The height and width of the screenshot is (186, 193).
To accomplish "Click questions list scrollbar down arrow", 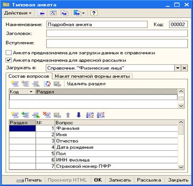I will [181, 167].
